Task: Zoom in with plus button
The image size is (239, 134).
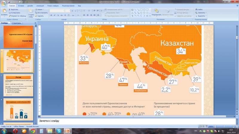Action: coord(233,126)
